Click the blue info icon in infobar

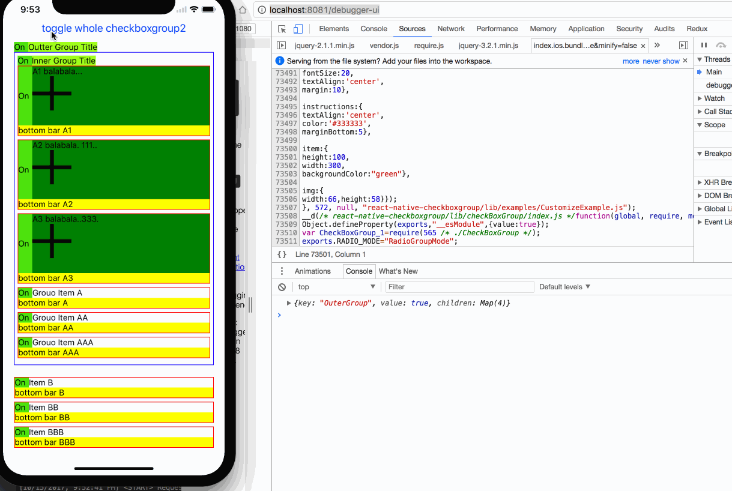[279, 61]
